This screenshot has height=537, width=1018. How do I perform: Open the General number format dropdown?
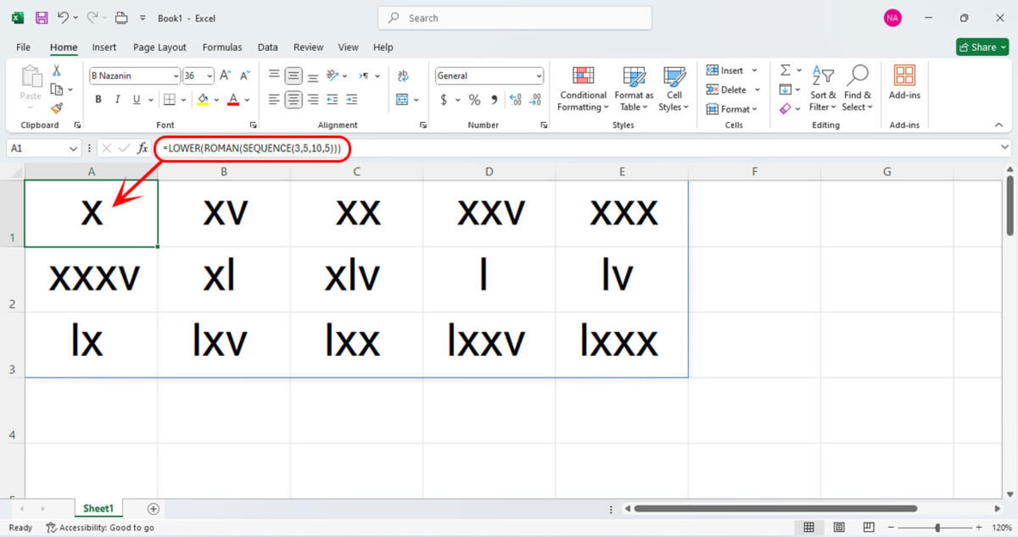[539, 76]
